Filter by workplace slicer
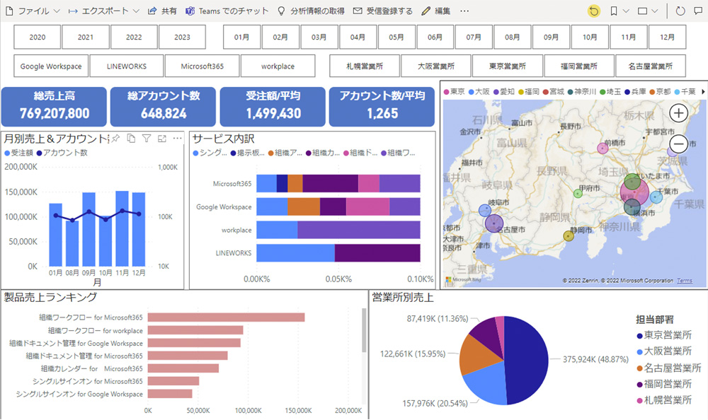This screenshot has width=708, height=420. pyautogui.click(x=278, y=66)
